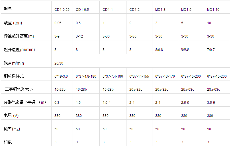The image size is (231, 147).
Task: Click the 钢丝绳样式 row label
Action: click(x=14, y=76)
